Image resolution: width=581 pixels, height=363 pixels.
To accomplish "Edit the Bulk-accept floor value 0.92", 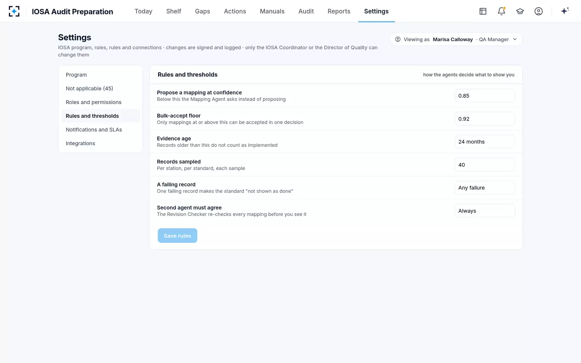I will 485,119.
